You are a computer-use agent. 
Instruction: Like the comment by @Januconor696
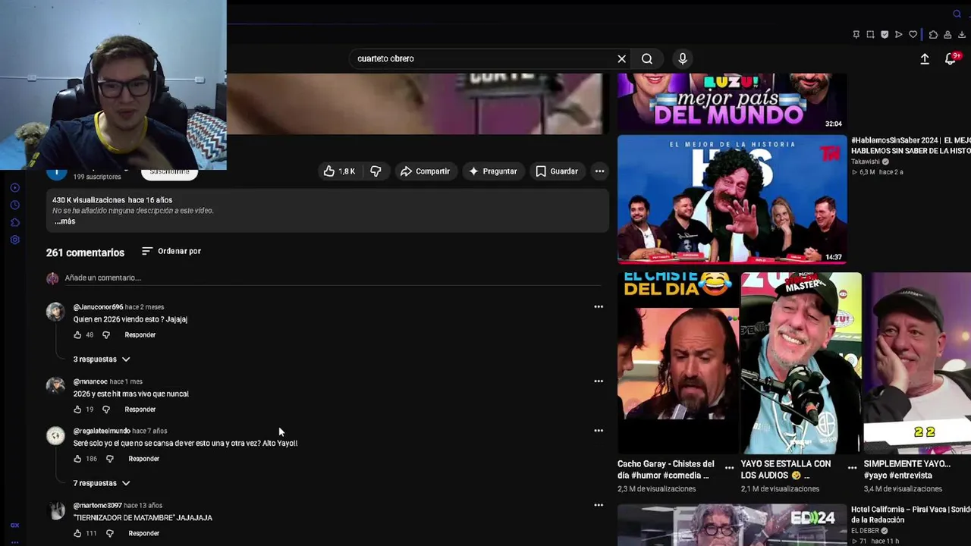click(x=77, y=334)
